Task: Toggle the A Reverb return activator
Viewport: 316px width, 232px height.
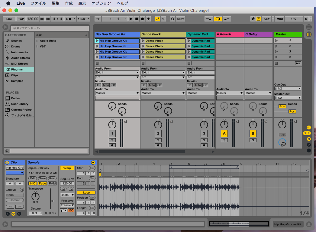Action: 224,133
